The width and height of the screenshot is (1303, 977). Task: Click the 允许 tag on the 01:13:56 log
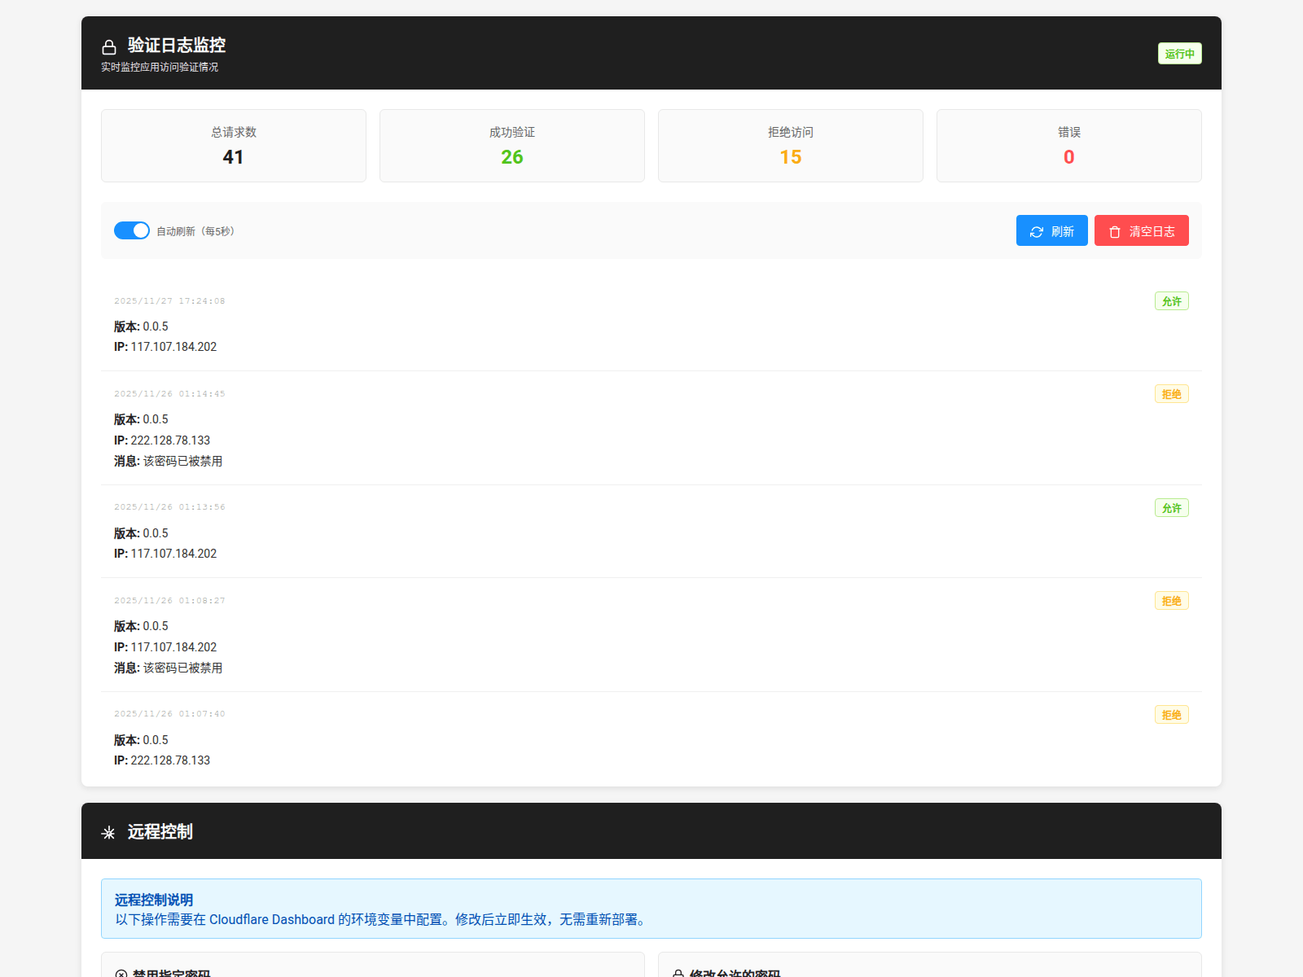point(1172,508)
